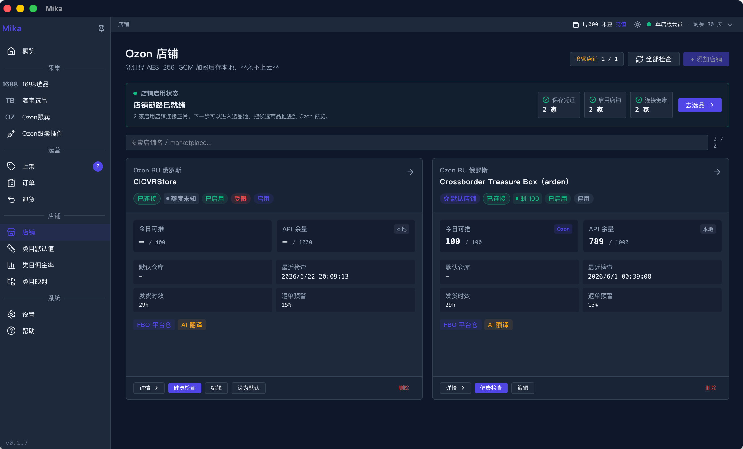Screen dimensions: 743x449
Task: Click the 启用店铺 check status tile
Action: 605,105
